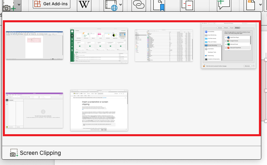267x165 pixels.
Task: Open the Wikipedia add-in
Action: [84, 4]
